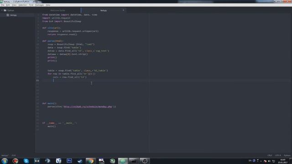Select the Python folder icon in tree
Screen dimensions: 292x164
[5, 10]
